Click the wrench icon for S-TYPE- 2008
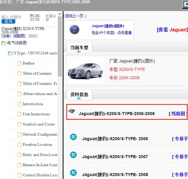Screen dimensions: 188x179 73,173
